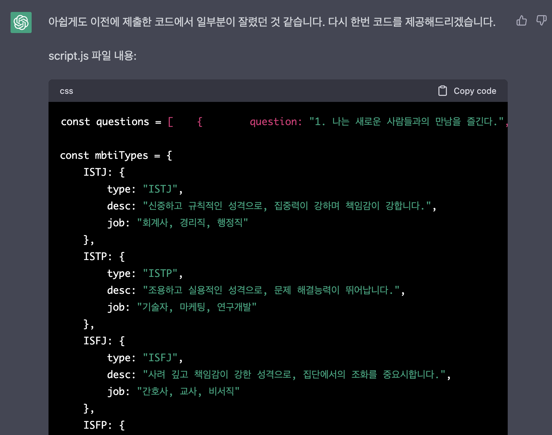552x435 pixels.
Task: Click the 'ISFJ: {' code line
Action: pyautogui.click(x=104, y=341)
